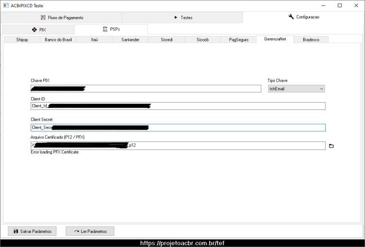The image size is (365, 247).
Task: Expand the tchEmail combo box arrow
Action: pyautogui.click(x=322, y=88)
